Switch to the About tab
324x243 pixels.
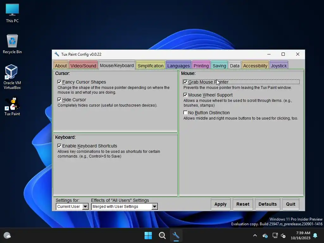[x=61, y=65]
